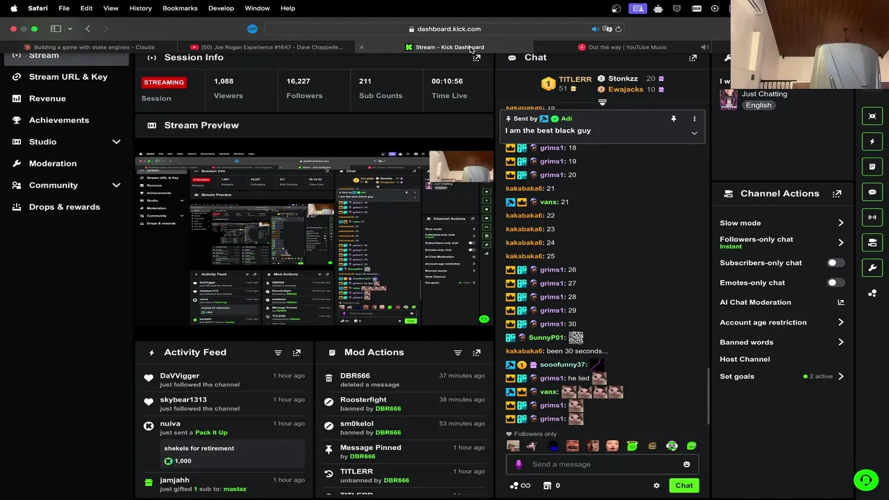Click the channel points infinity icon
The height and width of the screenshot is (500, 889).
(520, 485)
